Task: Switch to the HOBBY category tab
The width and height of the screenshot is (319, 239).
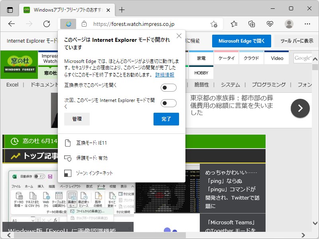Action: [x=201, y=72]
